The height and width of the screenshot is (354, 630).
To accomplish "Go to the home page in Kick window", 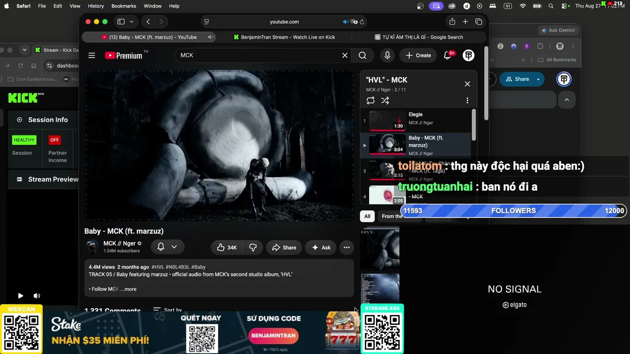I will point(33,65).
